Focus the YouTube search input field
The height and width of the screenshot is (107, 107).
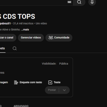[33, 2]
